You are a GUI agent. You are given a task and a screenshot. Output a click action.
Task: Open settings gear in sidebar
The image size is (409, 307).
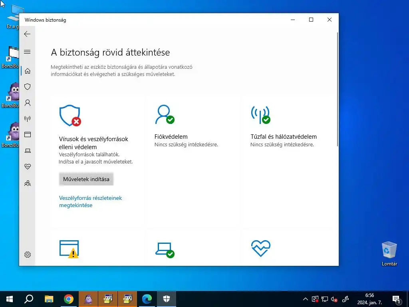point(28,255)
